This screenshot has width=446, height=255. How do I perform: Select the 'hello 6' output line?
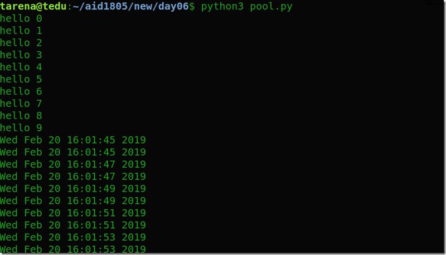[x=21, y=91]
